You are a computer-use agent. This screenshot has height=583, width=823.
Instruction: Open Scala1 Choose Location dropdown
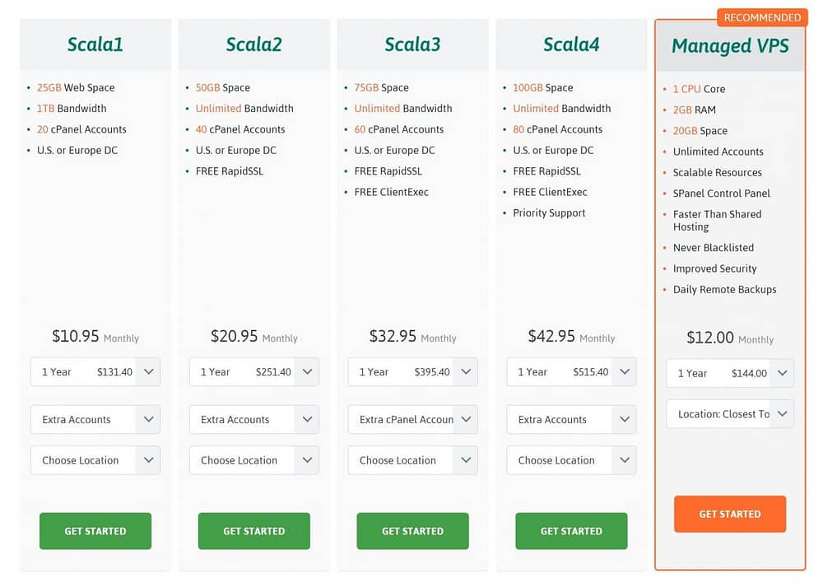[x=95, y=460]
